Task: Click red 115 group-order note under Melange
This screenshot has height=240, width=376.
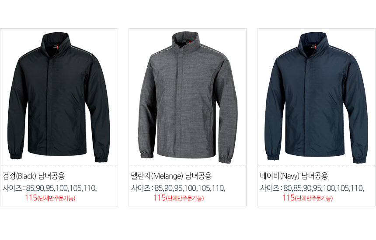Action: pyautogui.click(x=179, y=198)
